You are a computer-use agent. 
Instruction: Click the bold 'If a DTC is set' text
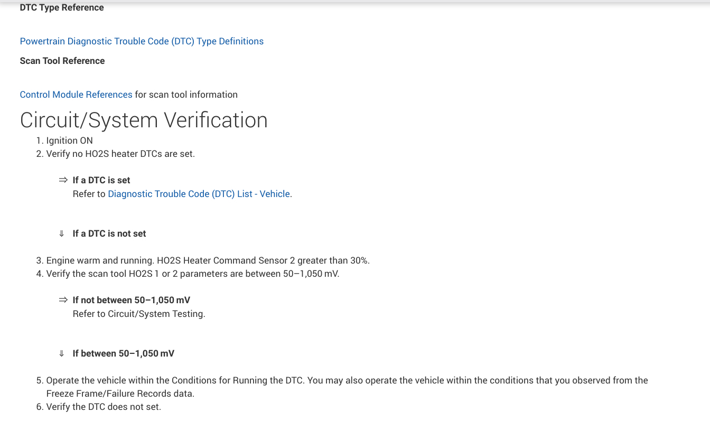coord(101,180)
